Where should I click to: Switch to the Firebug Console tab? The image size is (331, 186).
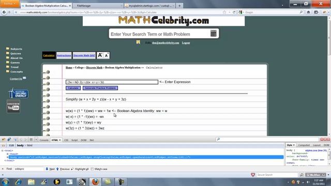44,140
